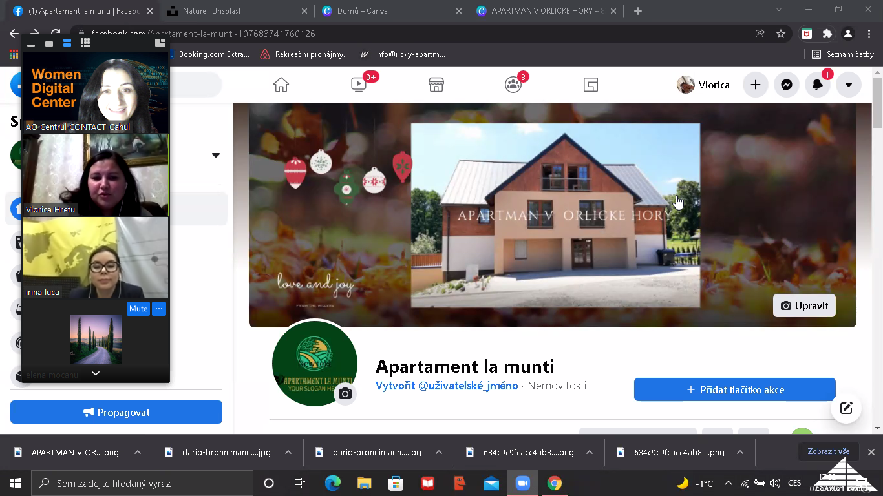
Task: Click floating compose message icon
Action: (x=846, y=408)
